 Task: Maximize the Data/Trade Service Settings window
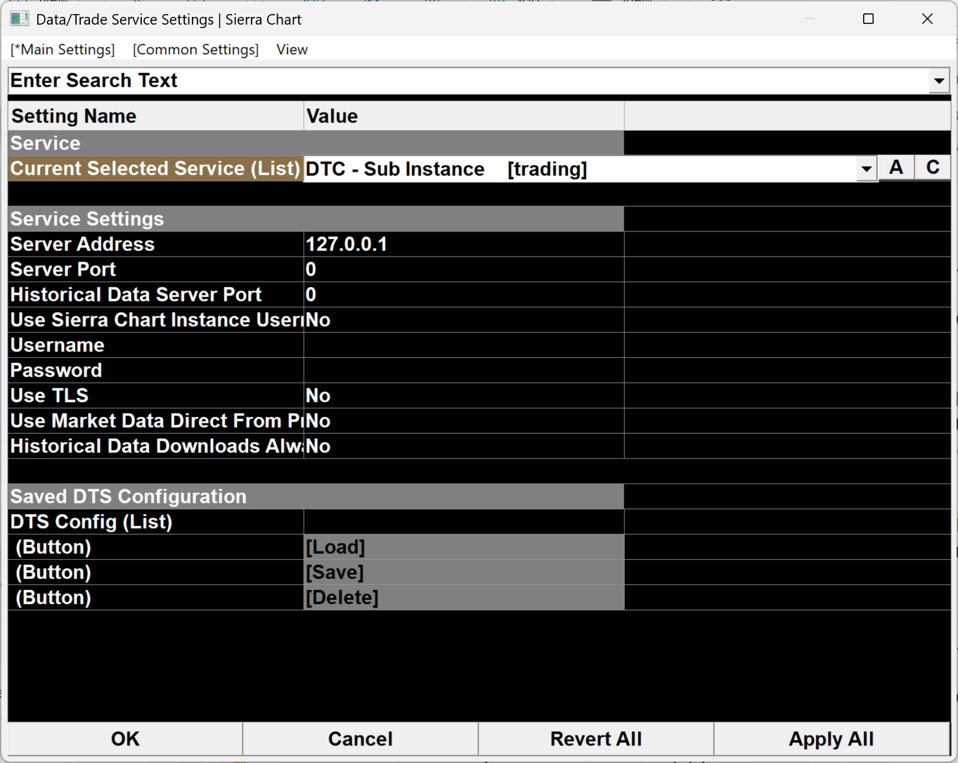point(868,19)
